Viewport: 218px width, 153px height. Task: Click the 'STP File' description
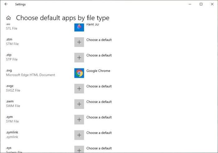tap(12, 59)
